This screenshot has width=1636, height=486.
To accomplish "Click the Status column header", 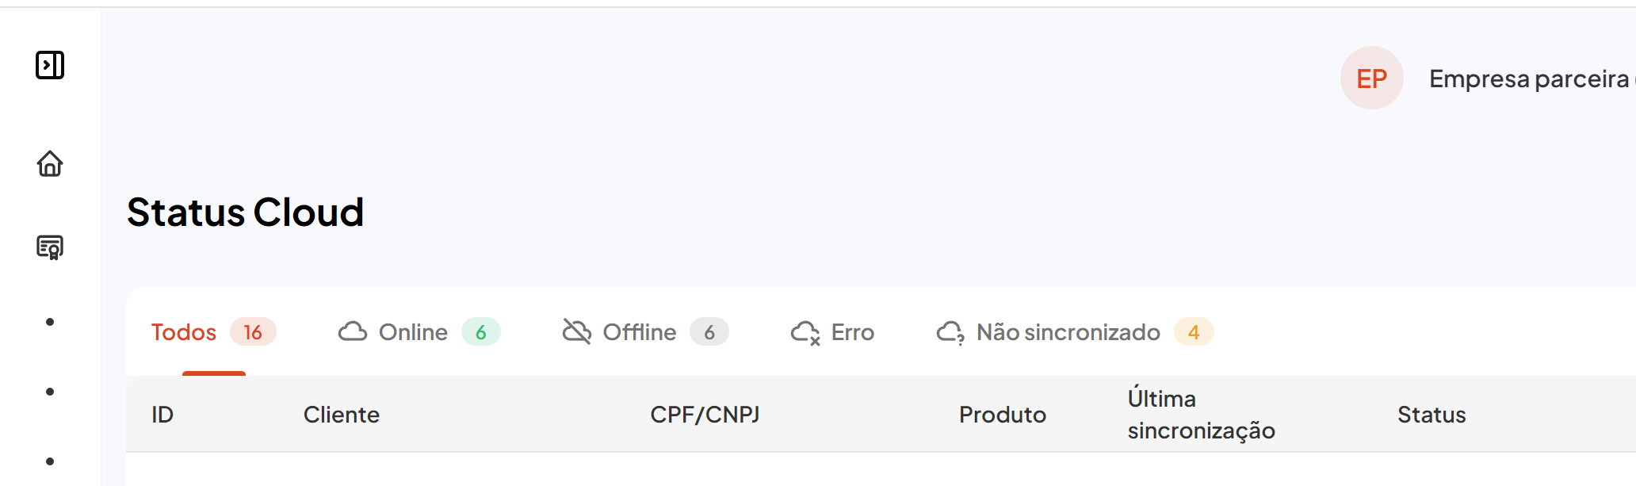I will point(1431,415).
